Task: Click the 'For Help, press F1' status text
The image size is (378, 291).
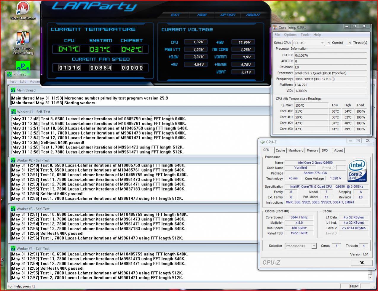Action: (21, 286)
